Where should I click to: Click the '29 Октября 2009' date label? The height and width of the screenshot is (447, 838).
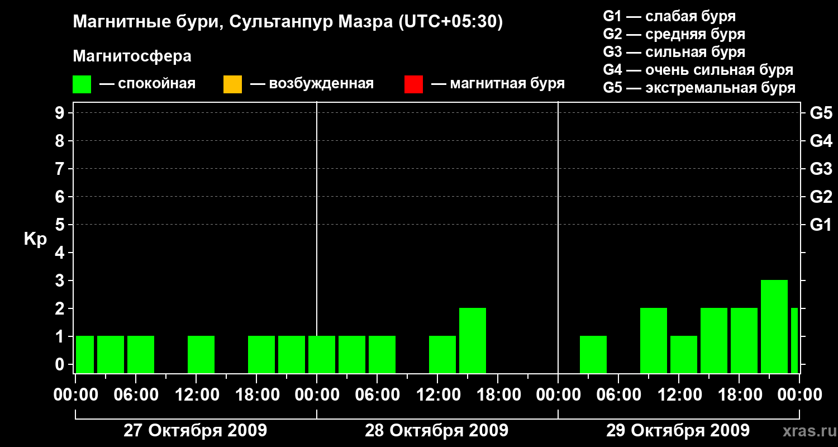click(678, 431)
